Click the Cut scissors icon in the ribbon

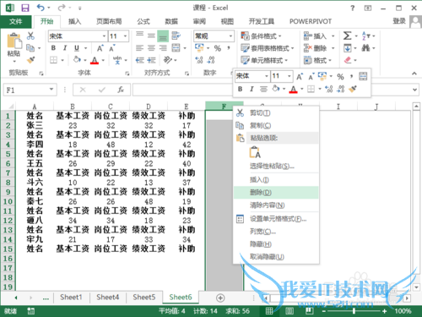[x=30, y=36]
